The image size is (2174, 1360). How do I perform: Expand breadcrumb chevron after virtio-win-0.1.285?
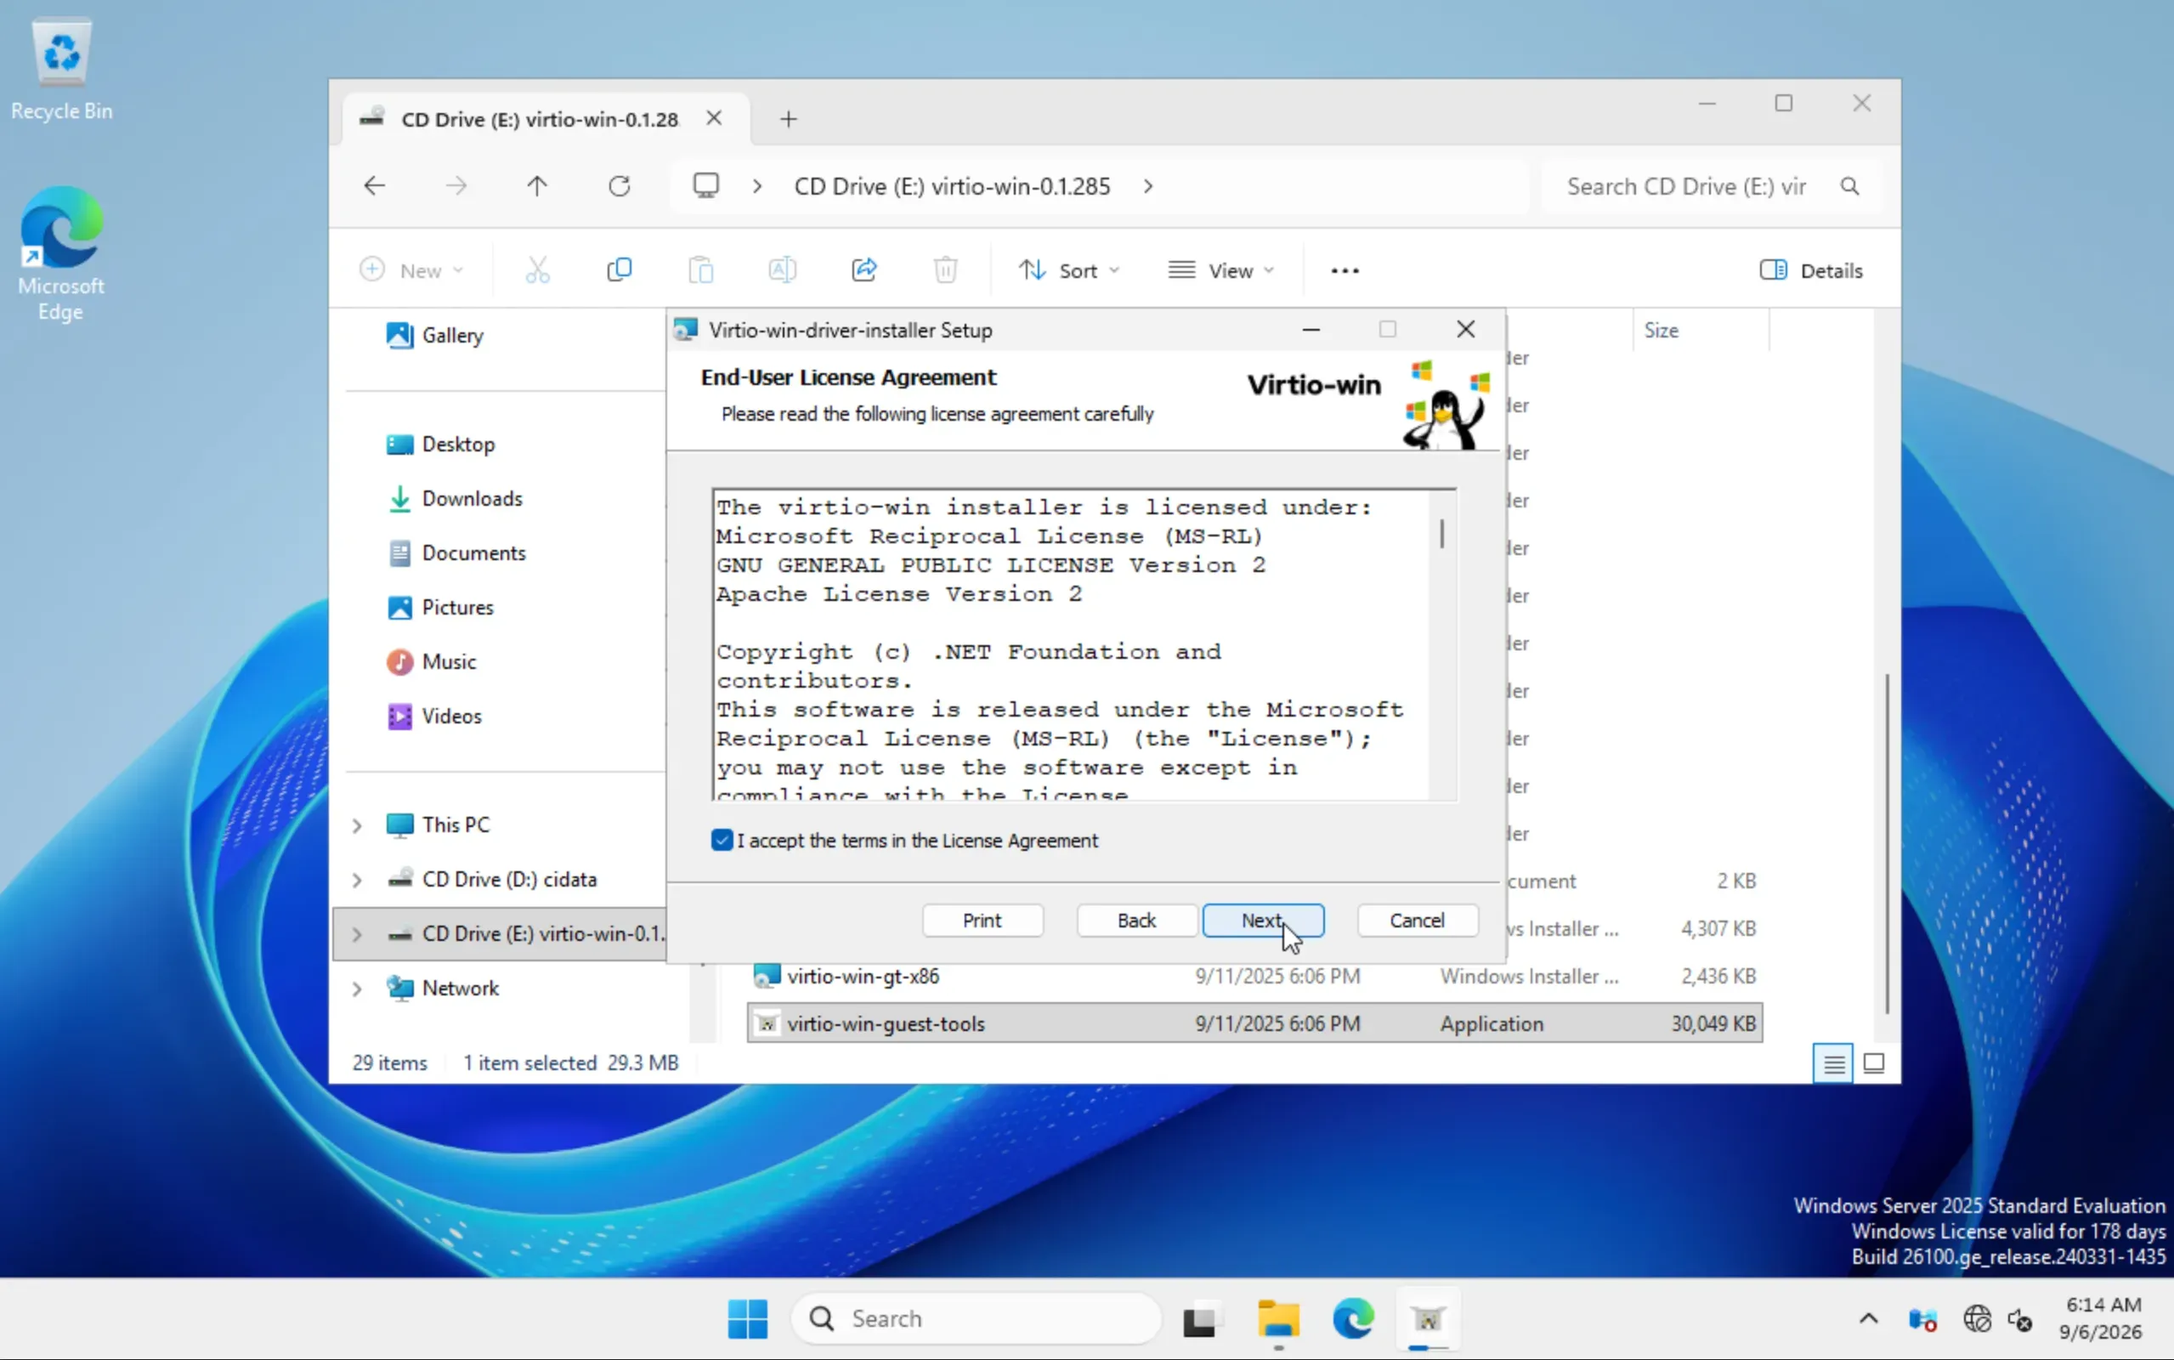click(x=1148, y=186)
